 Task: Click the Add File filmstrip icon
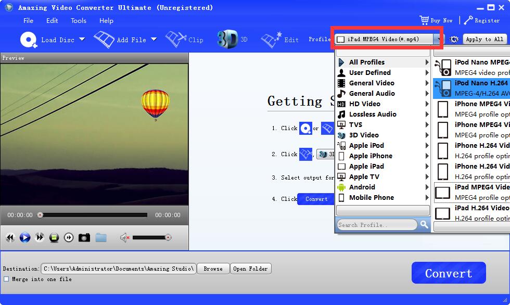coord(104,40)
